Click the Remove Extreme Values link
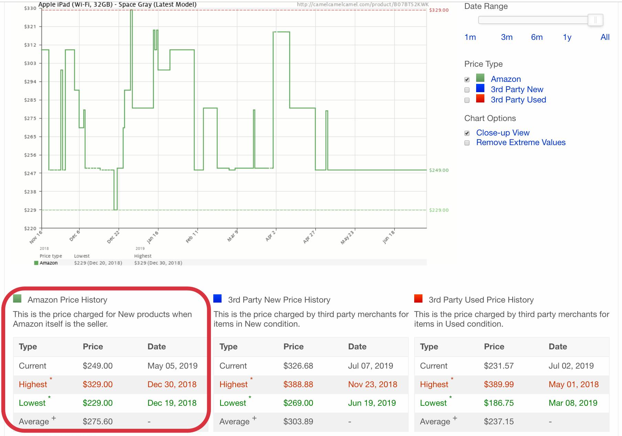 521,142
